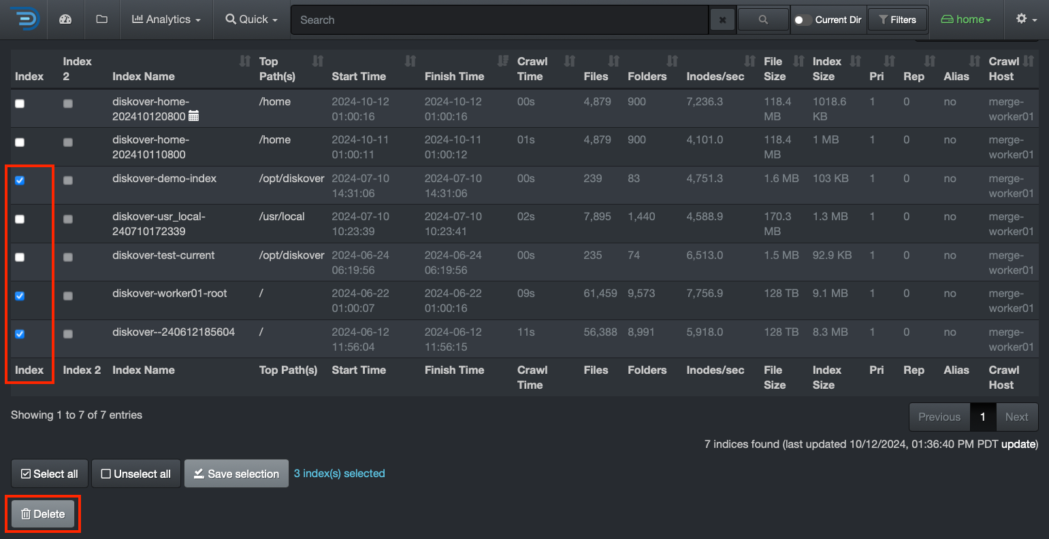The width and height of the screenshot is (1049, 539).
Task: Click the Diskover logo icon
Action: (x=25, y=19)
